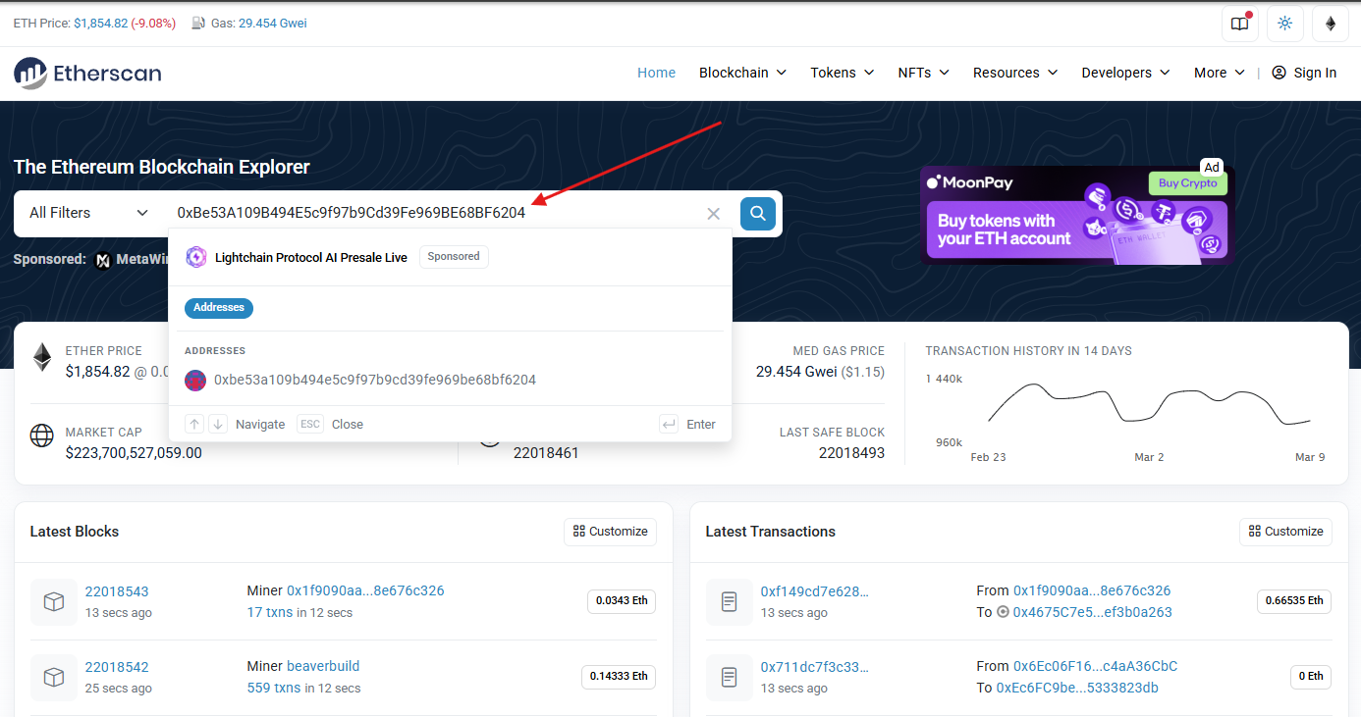Click the search magnifying glass button
The height and width of the screenshot is (717, 1361).
757,213
